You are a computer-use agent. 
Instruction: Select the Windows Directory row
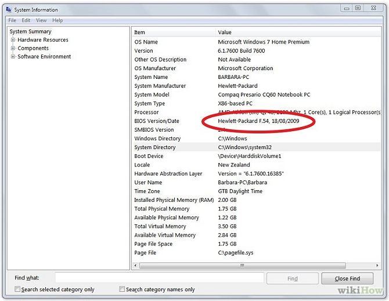pos(257,139)
